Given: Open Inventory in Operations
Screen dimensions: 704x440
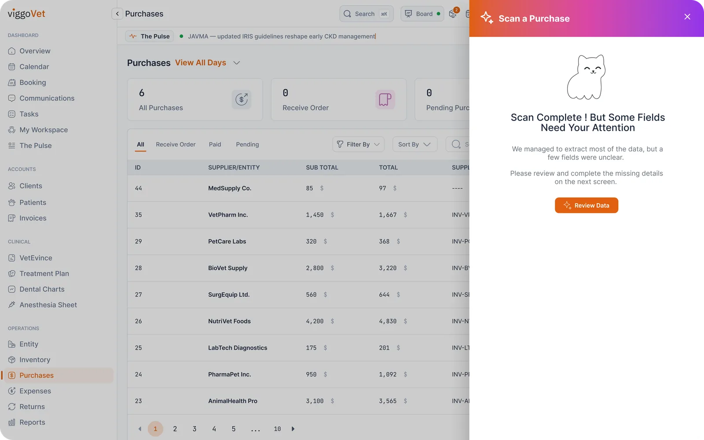Looking at the screenshot, I should (29, 360).
